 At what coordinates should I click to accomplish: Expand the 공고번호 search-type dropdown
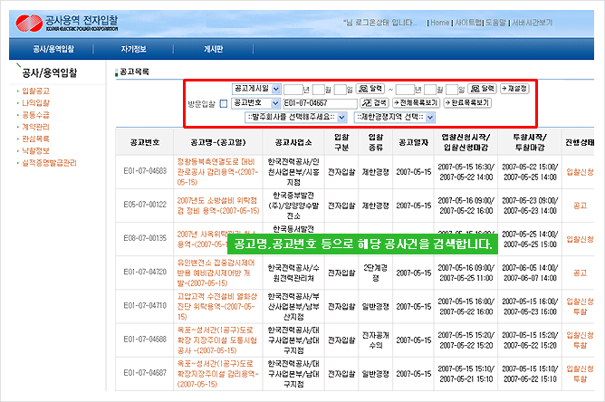click(255, 103)
